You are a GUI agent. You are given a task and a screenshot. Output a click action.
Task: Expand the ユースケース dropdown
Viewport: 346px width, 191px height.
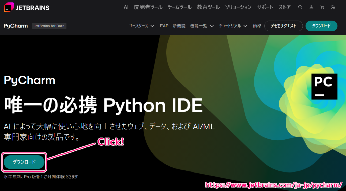pyautogui.click(x=142, y=26)
